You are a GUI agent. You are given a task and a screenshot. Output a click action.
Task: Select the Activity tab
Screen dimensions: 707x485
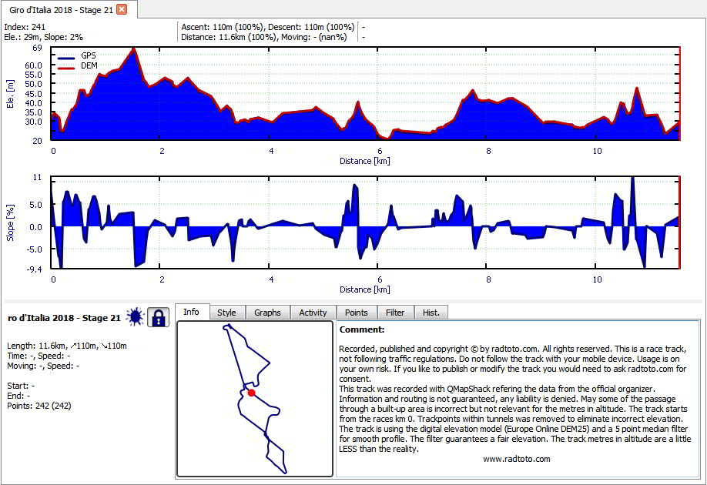point(313,313)
